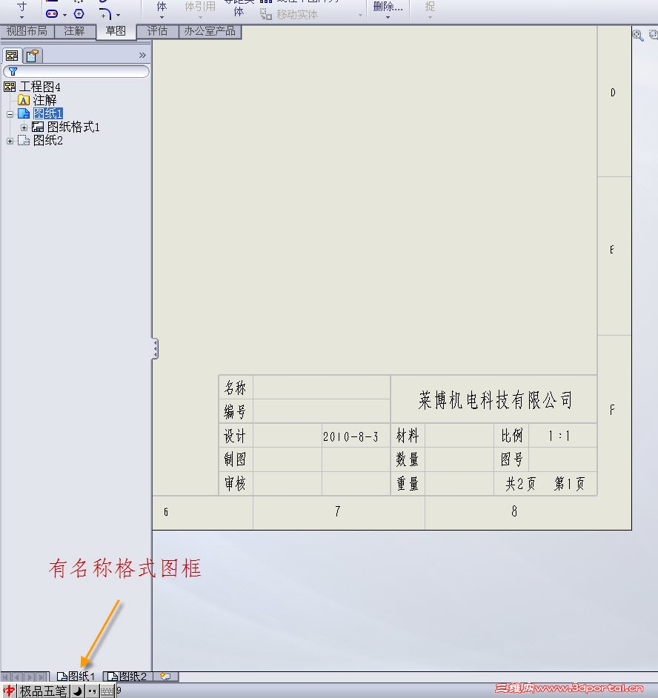Click the Add Sheet icon tab
Image resolution: width=658 pixels, height=698 pixels.
pyautogui.click(x=166, y=677)
